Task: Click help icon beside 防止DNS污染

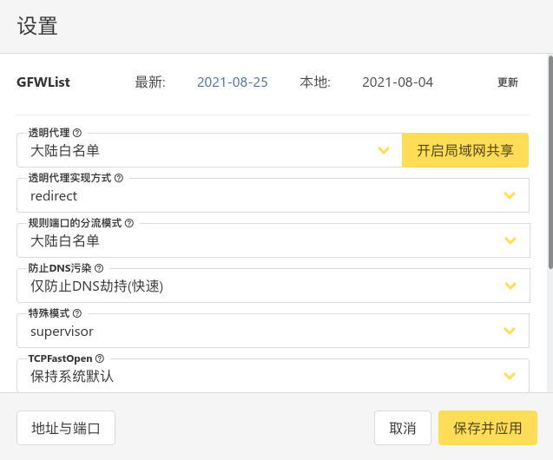Action: click(x=99, y=268)
